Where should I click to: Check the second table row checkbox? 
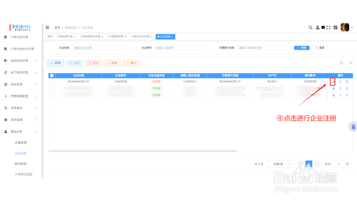52,88
